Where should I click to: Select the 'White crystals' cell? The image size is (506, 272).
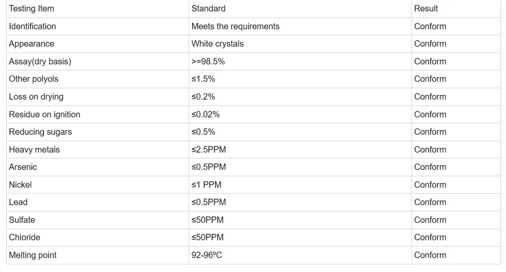click(x=217, y=44)
